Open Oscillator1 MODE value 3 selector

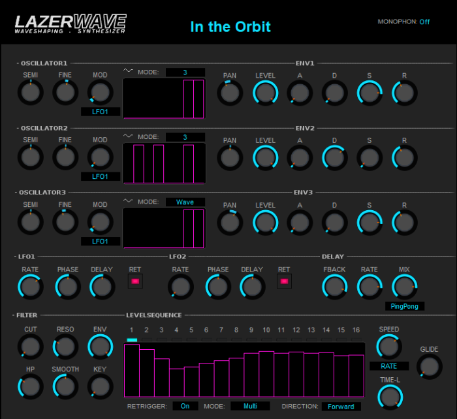pyautogui.click(x=185, y=72)
